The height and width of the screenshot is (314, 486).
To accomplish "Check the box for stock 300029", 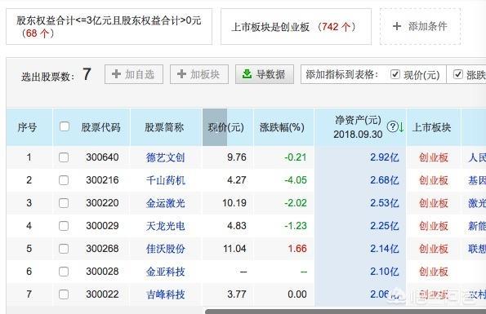I will point(64,226).
